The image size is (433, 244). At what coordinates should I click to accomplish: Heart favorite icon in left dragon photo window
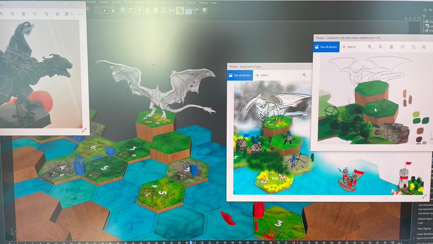[x=35, y=14]
